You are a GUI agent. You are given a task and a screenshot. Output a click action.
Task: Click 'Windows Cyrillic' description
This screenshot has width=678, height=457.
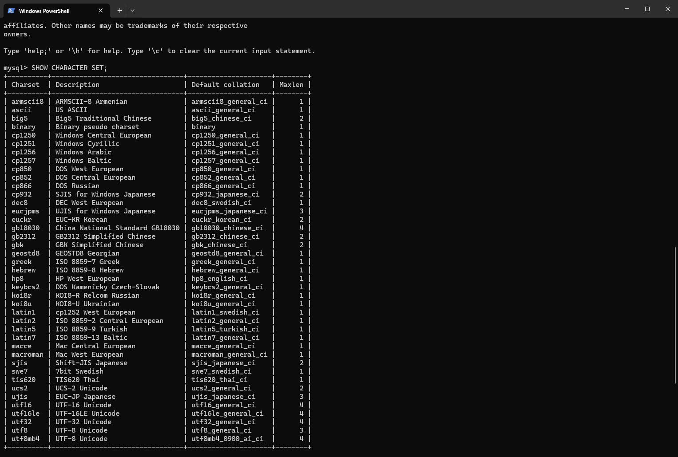88,144
